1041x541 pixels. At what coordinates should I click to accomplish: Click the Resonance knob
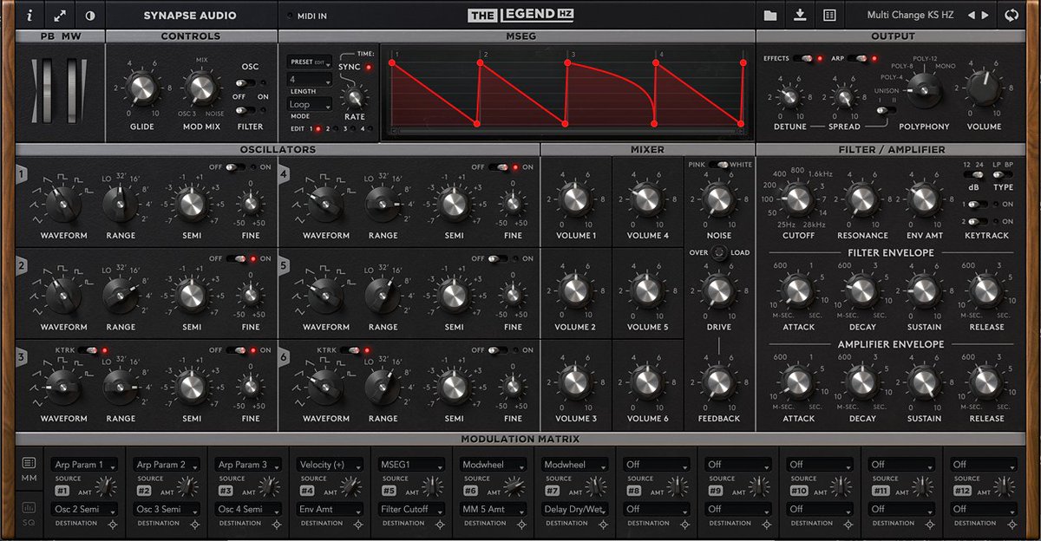[x=861, y=200]
